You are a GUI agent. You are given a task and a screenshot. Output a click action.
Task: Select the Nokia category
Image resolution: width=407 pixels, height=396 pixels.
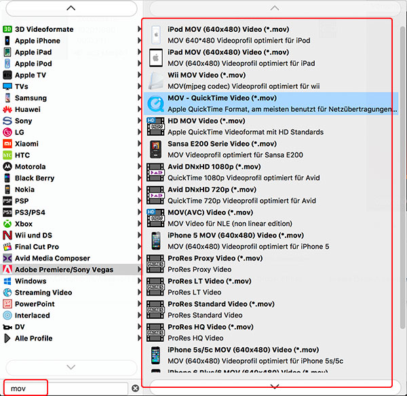[71, 189]
